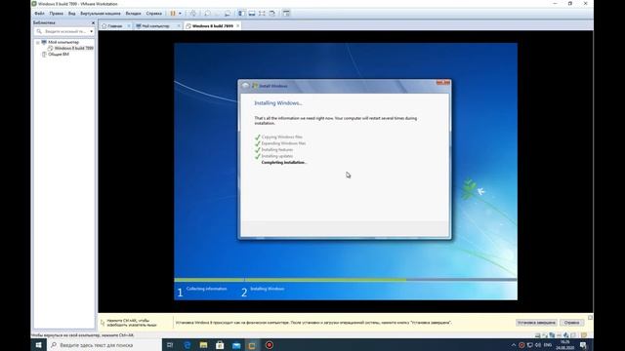
Task: Click the 'Installing Windows...' heading text
Action: [x=278, y=103]
